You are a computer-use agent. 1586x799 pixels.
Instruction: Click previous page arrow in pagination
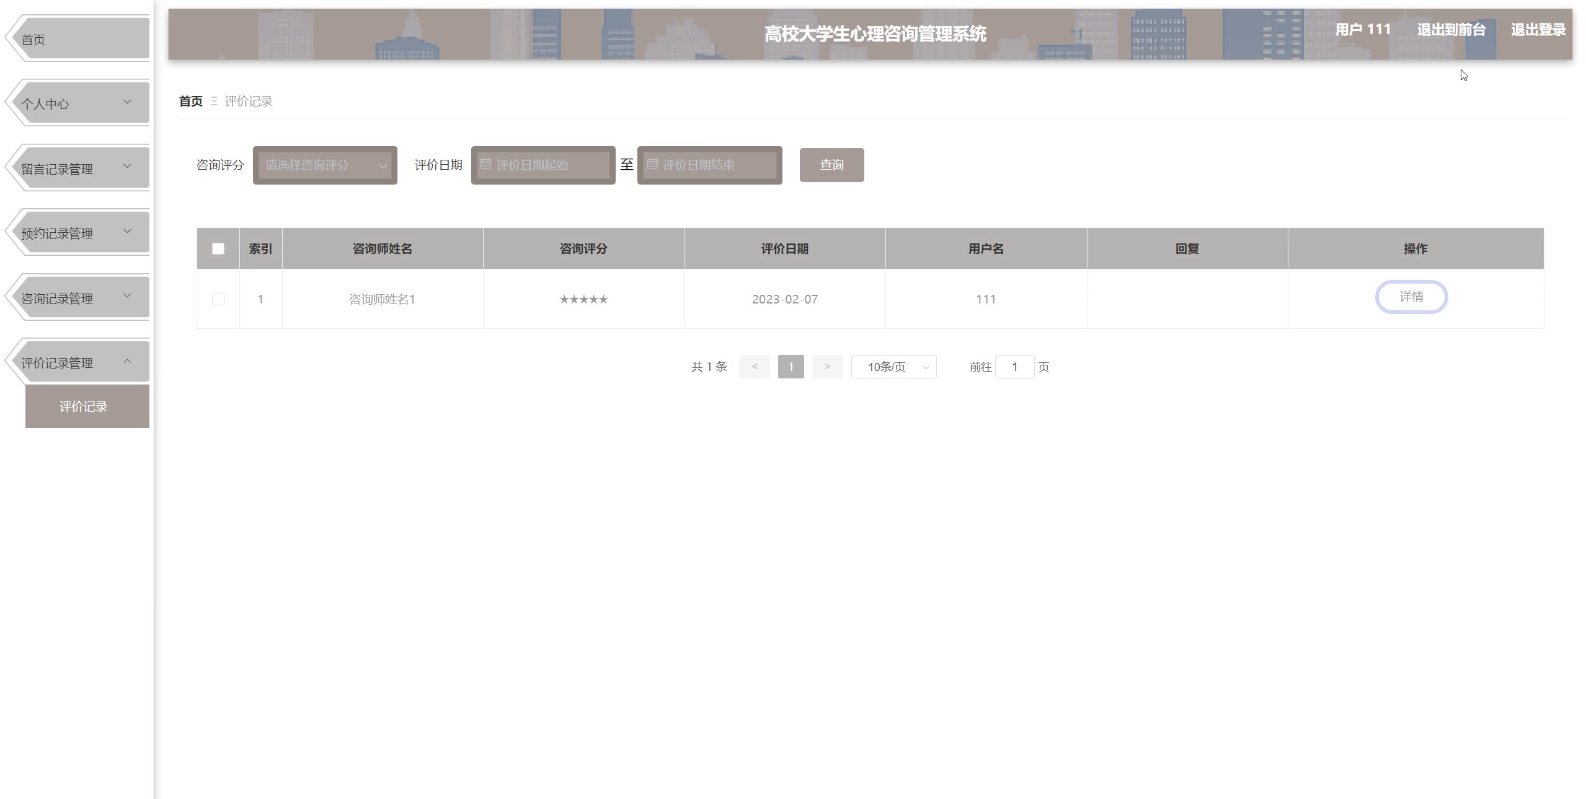[754, 367]
